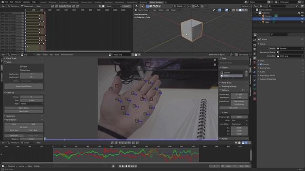
Task: Expand the Rigid Body World section
Action: 267,76
